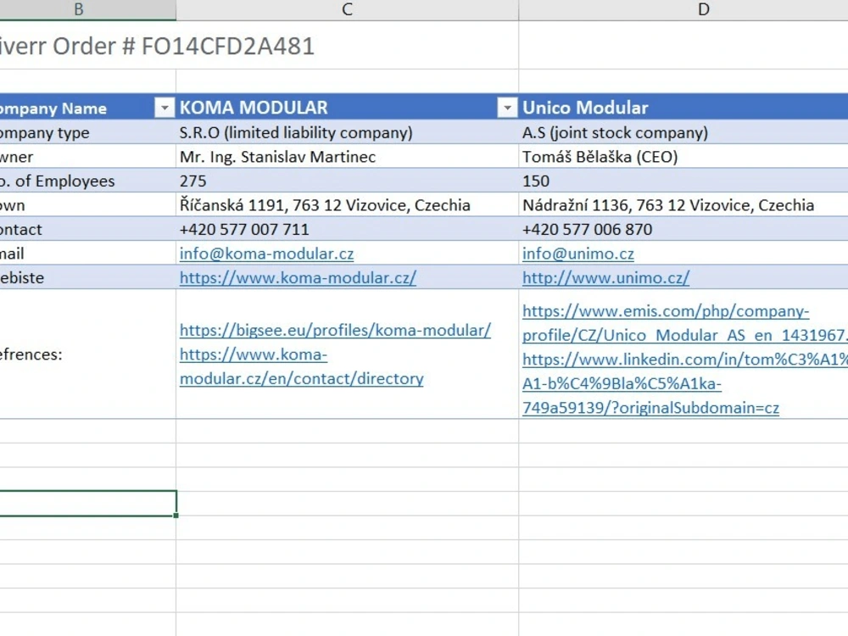Select the Town label cell
Screen dimensions: 848x636
pos(87,205)
